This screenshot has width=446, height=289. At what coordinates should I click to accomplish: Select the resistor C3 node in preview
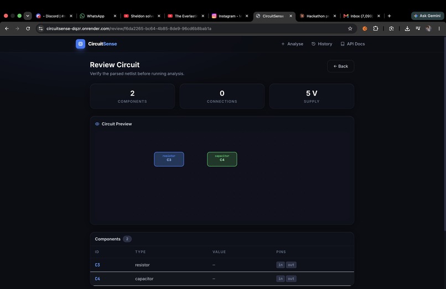tap(169, 159)
